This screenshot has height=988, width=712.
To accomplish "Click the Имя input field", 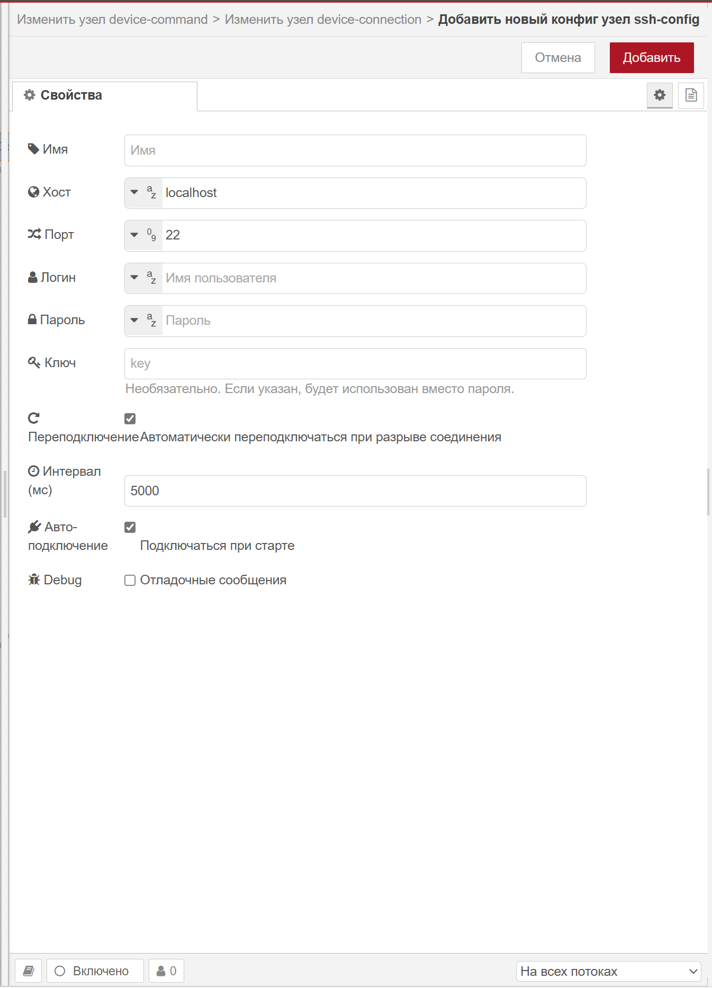I will [x=355, y=150].
